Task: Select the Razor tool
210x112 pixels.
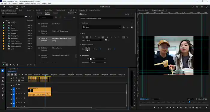Action: click(x=3, y=81)
